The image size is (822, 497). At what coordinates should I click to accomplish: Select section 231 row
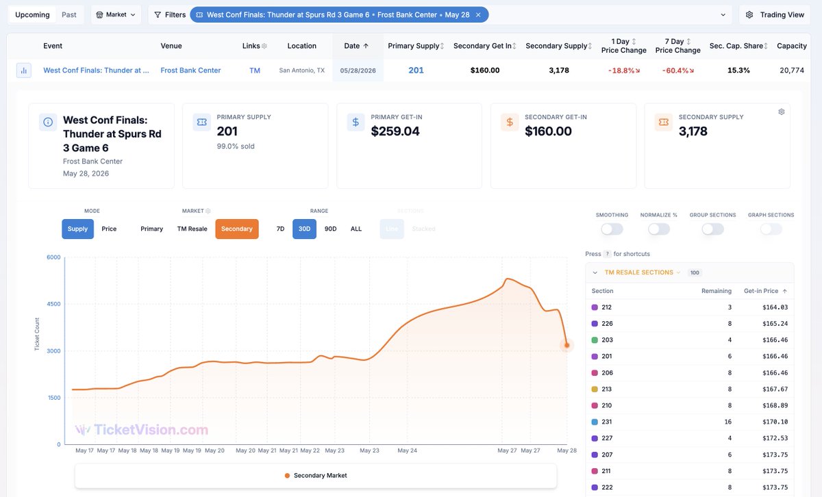pos(690,422)
